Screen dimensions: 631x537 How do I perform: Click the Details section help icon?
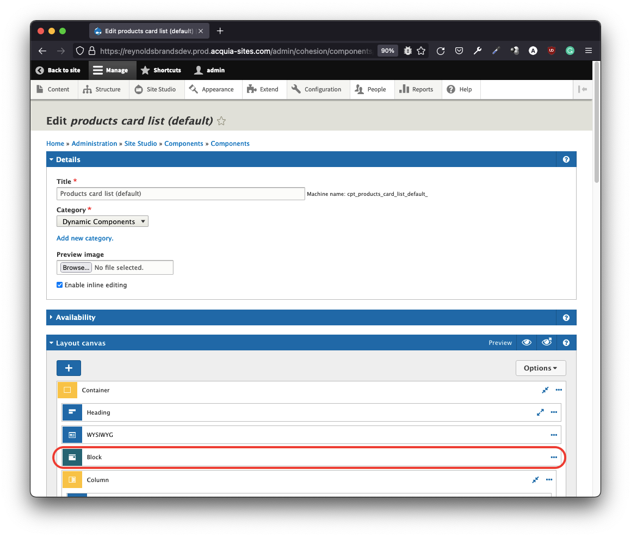[x=566, y=159]
